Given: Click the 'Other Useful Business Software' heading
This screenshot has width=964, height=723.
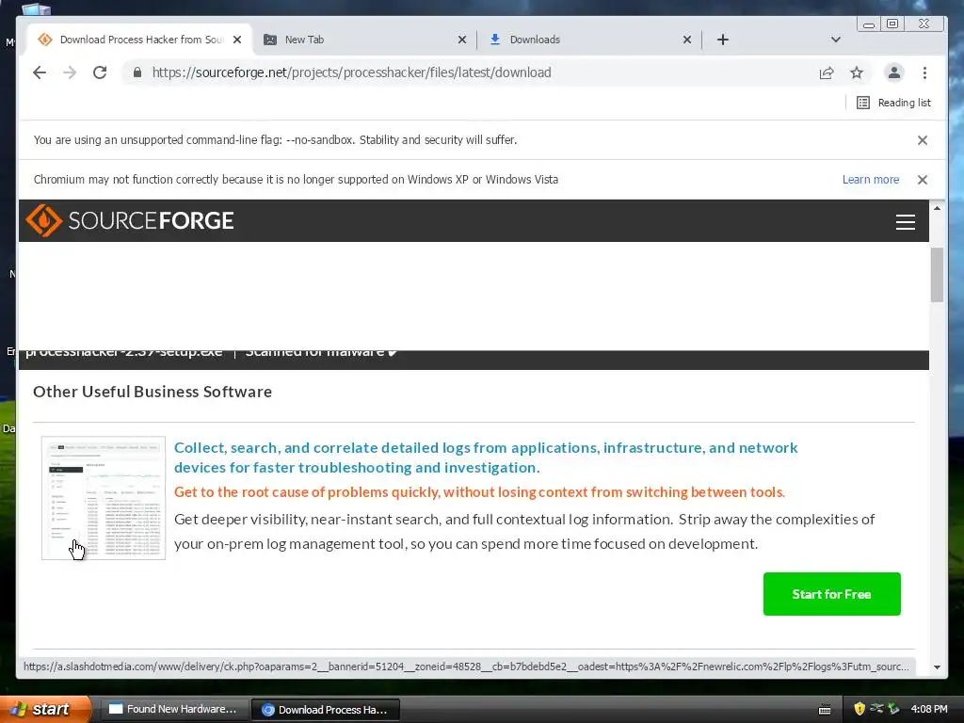Looking at the screenshot, I should click(153, 392).
